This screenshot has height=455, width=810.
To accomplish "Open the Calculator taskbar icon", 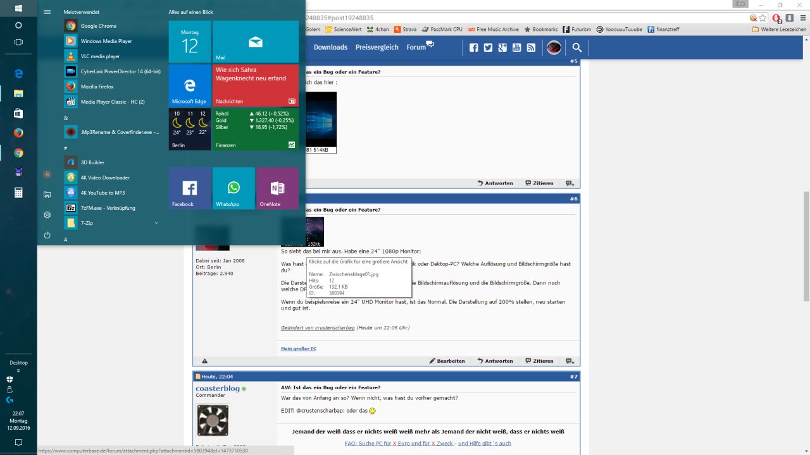I will [18, 192].
